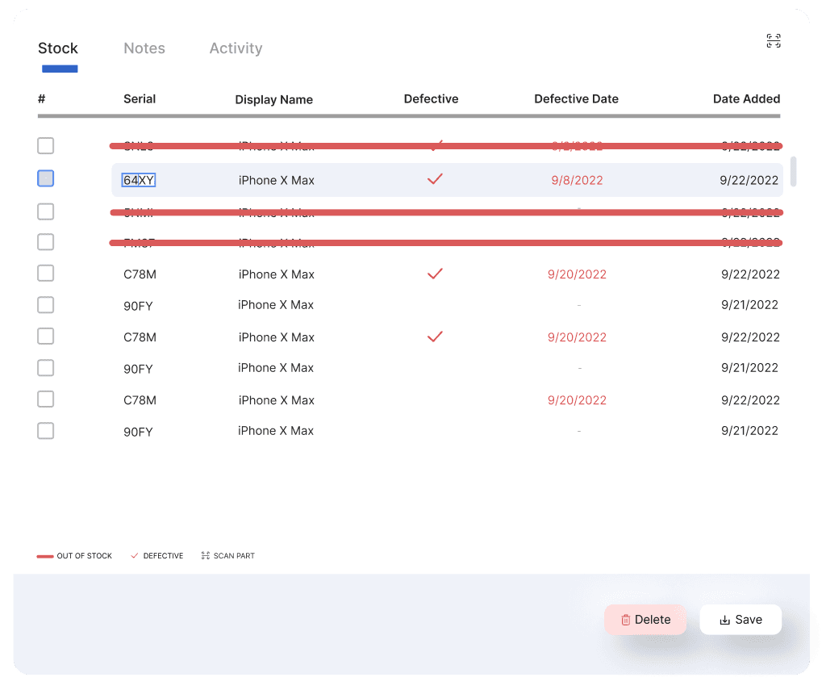Click the DEFECTIVE legend label
Screen dimensions: 826x694
coord(163,556)
